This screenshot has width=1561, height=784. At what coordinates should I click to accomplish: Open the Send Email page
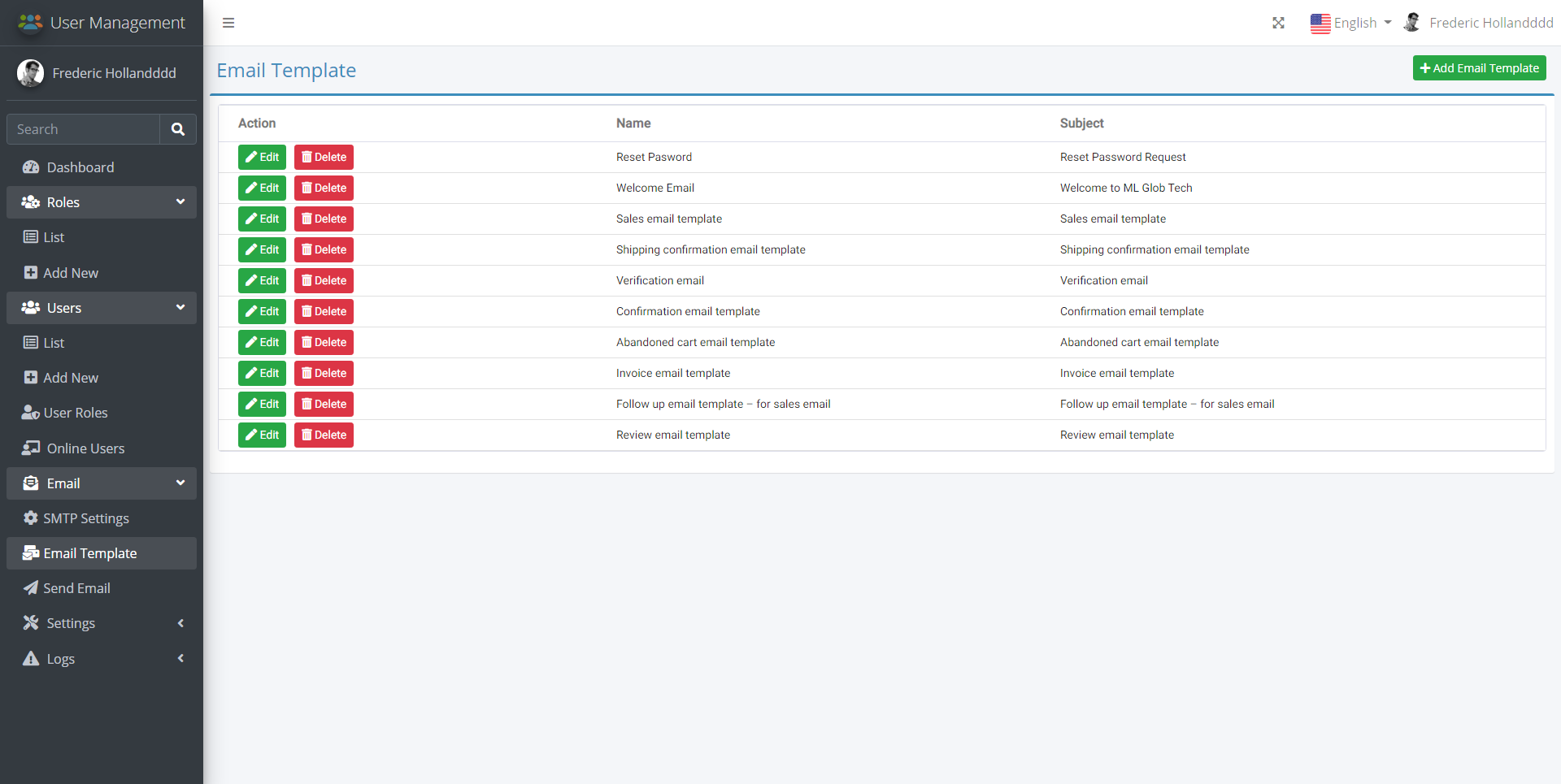[x=102, y=588]
